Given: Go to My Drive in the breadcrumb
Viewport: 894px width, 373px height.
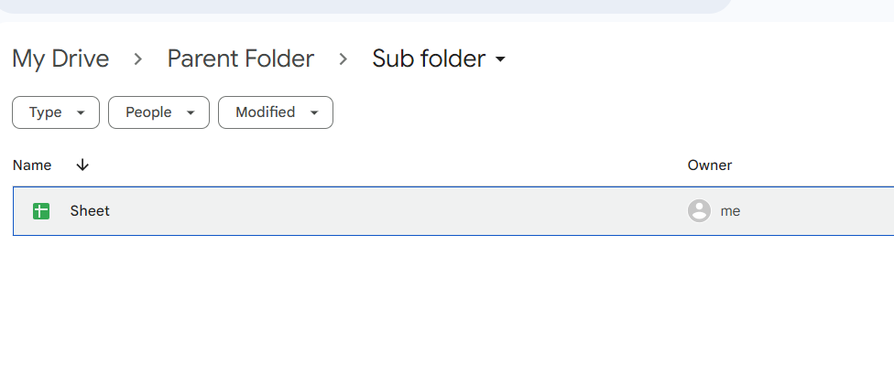Looking at the screenshot, I should coord(60,59).
